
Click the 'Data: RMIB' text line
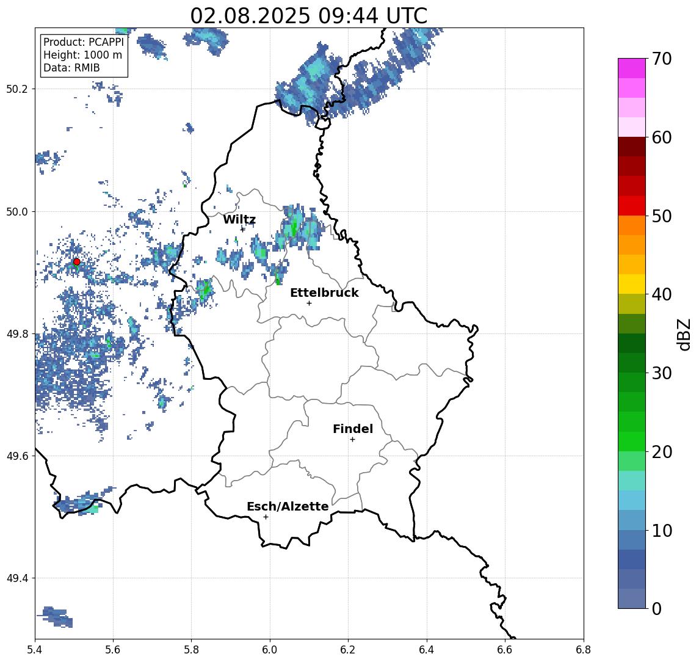71,68
